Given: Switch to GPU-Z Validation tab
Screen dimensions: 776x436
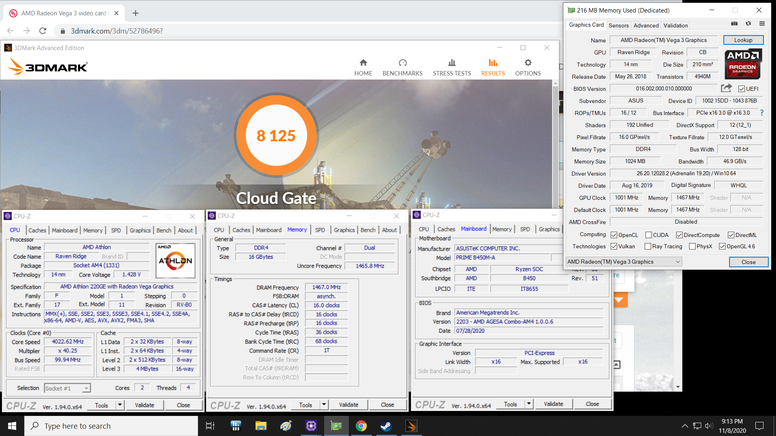Looking at the screenshot, I should click(675, 25).
